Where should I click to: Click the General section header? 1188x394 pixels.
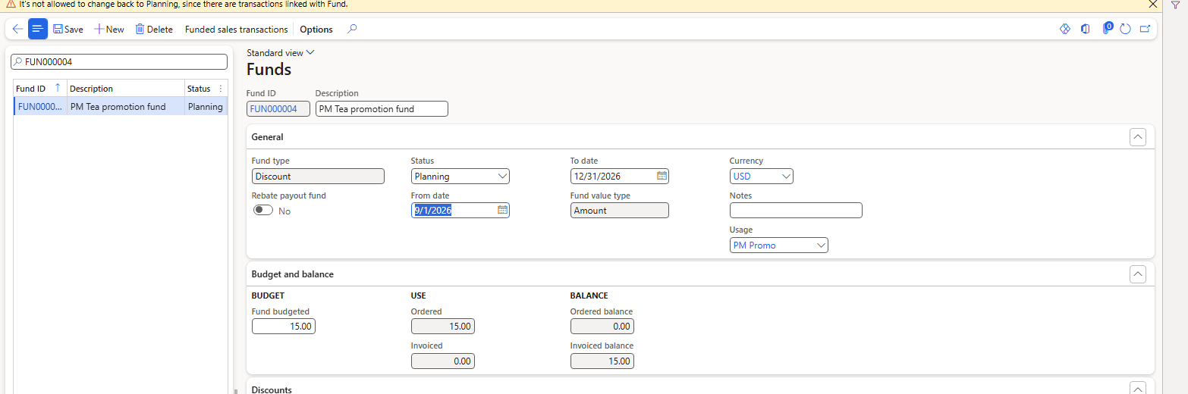click(267, 137)
